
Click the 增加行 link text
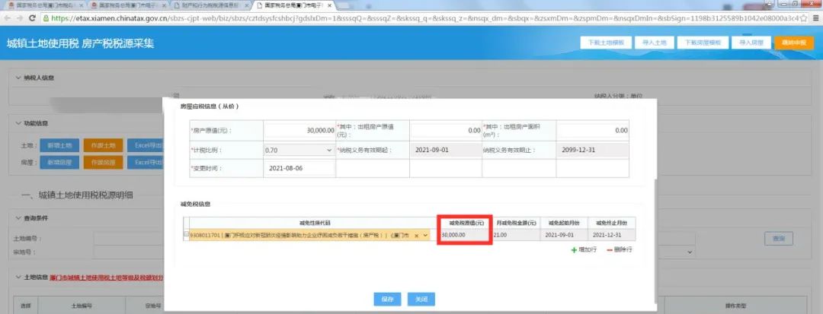tap(588, 250)
